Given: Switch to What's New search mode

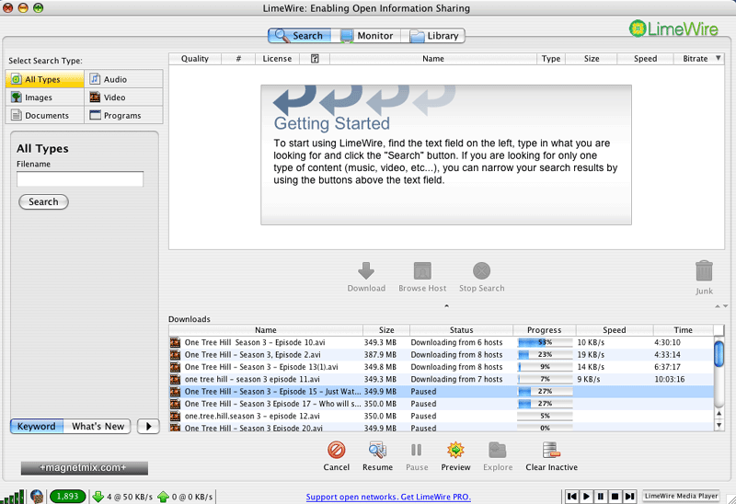Looking at the screenshot, I should tap(98, 426).
